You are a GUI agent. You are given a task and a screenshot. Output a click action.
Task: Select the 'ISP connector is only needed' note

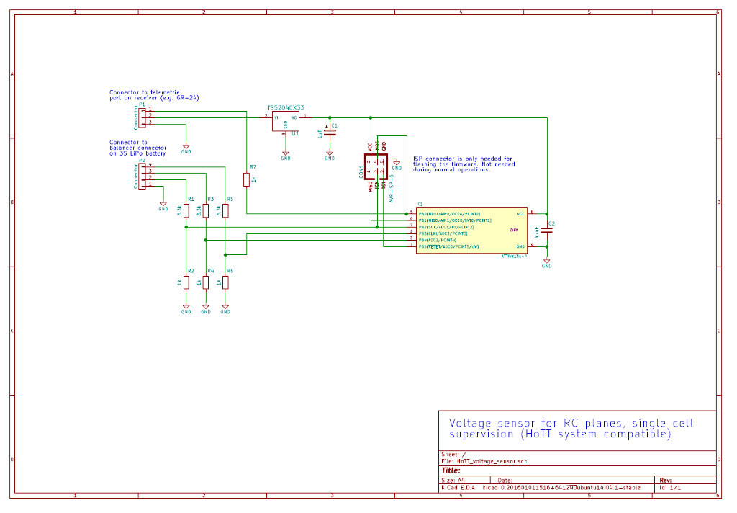464,164
